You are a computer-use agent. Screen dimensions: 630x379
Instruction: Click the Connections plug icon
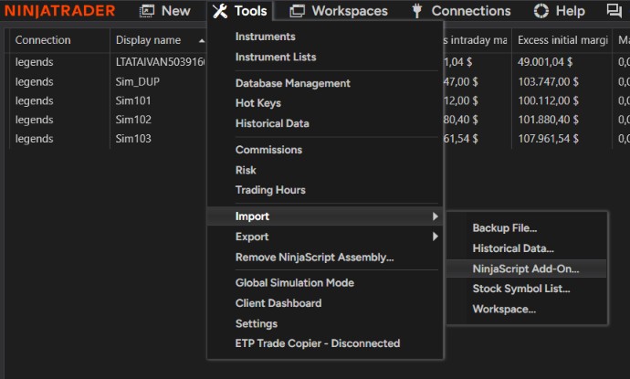coord(417,11)
